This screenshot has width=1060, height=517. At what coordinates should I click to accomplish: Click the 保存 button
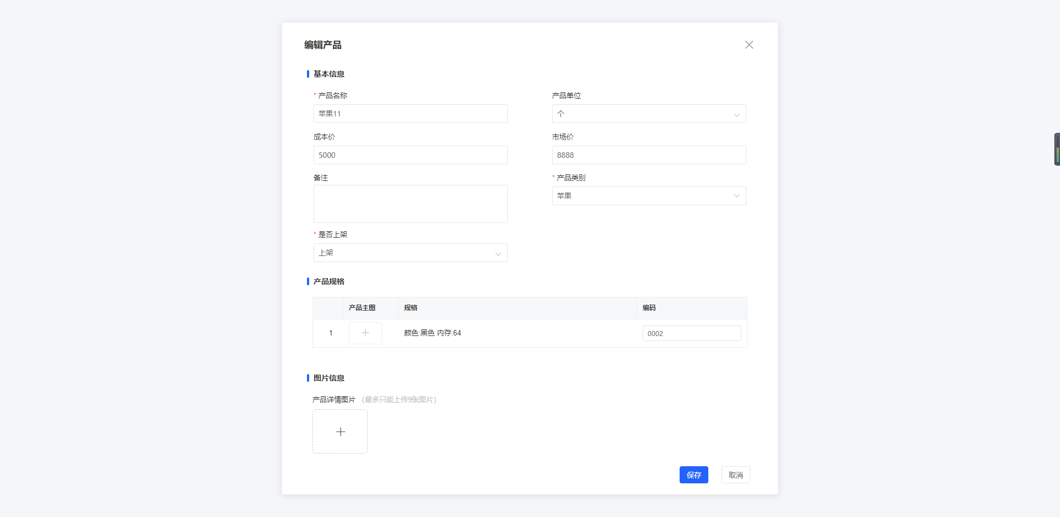tap(693, 475)
